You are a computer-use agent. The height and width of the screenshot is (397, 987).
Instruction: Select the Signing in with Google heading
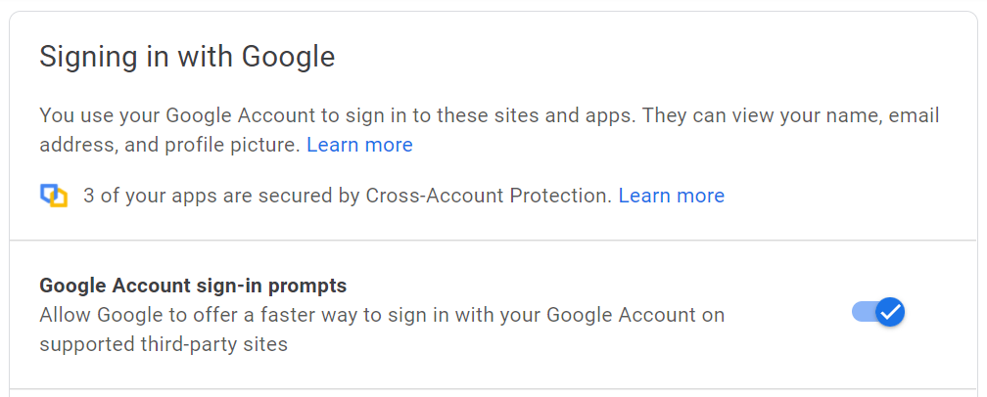tap(187, 57)
